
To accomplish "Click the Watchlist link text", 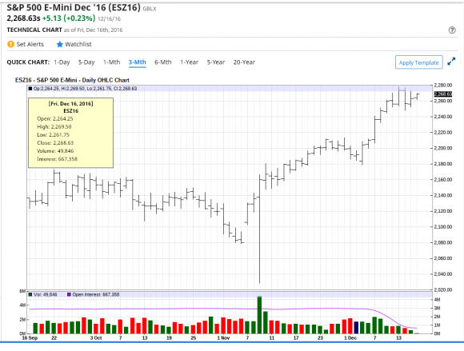I will pyautogui.click(x=78, y=44).
